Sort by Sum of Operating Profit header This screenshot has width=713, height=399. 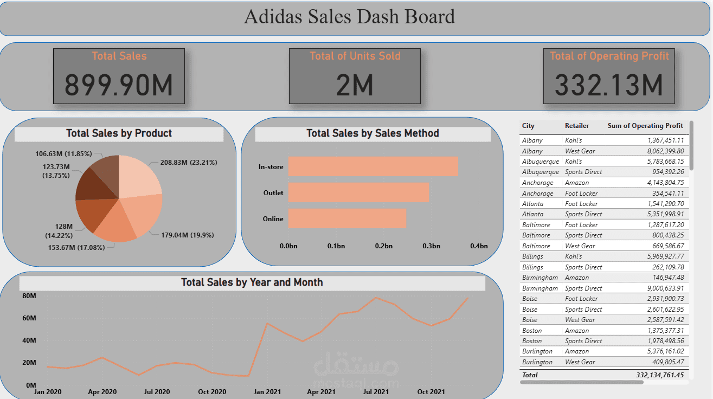[645, 126]
